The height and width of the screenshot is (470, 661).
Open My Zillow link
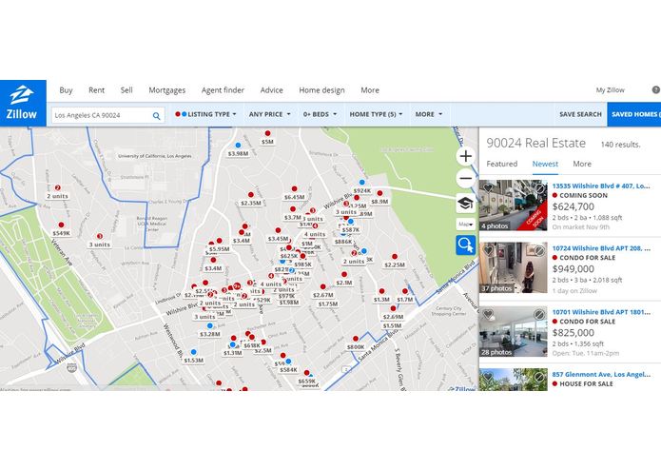[610, 90]
